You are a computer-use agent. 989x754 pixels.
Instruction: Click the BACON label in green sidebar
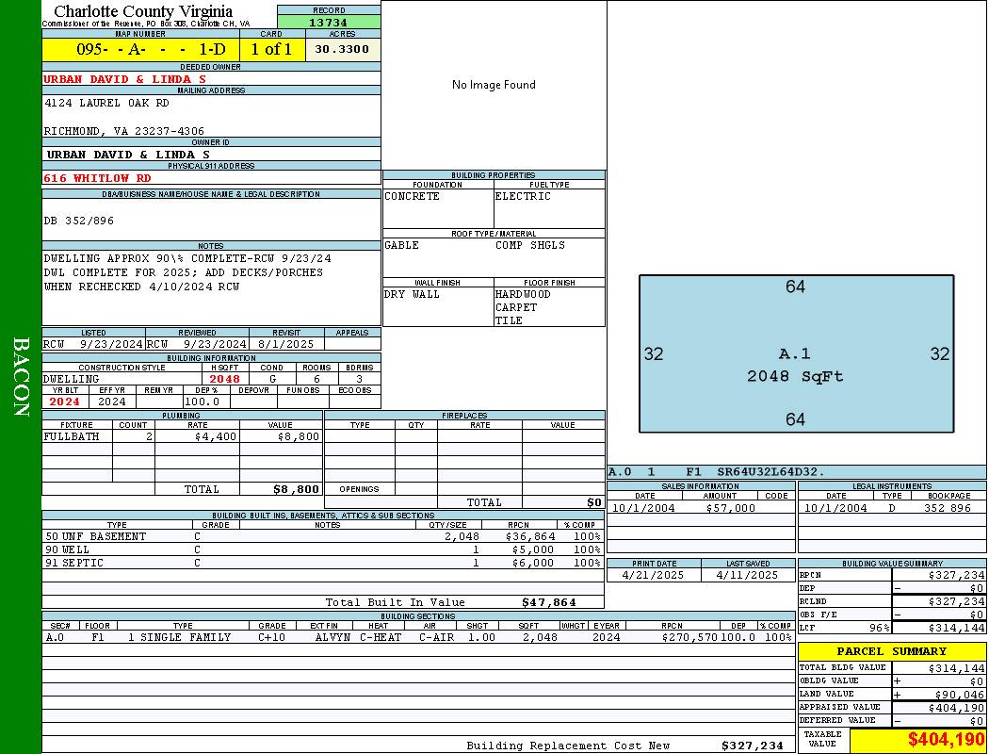21,377
